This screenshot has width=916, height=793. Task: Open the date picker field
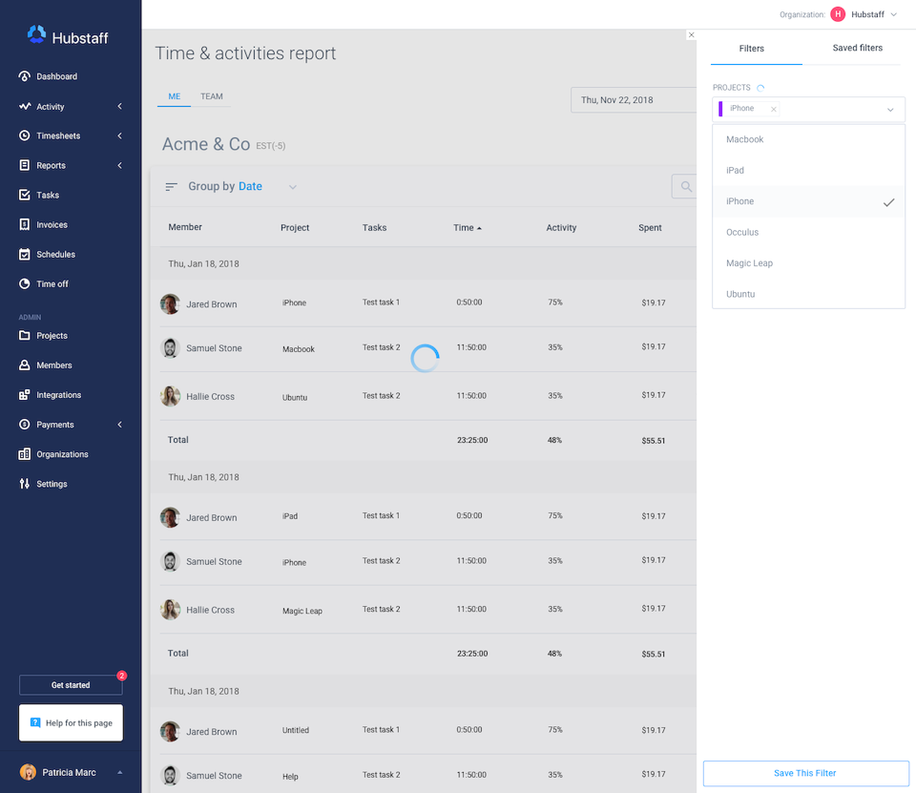pyautogui.click(x=634, y=100)
